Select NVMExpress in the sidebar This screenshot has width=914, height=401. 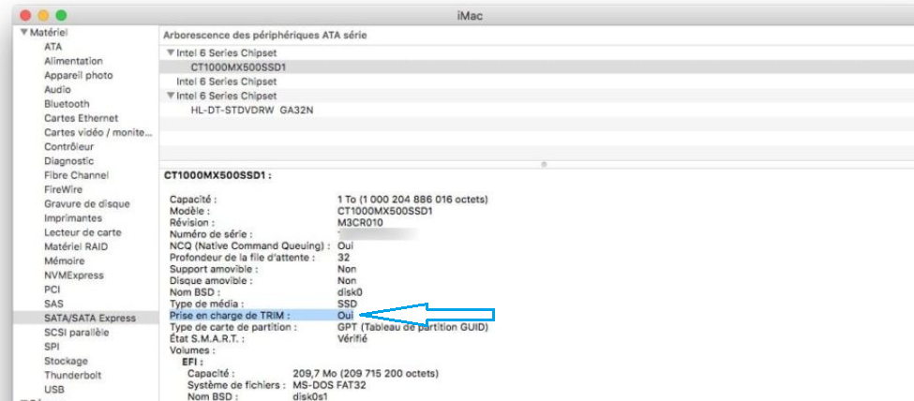(x=73, y=275)
